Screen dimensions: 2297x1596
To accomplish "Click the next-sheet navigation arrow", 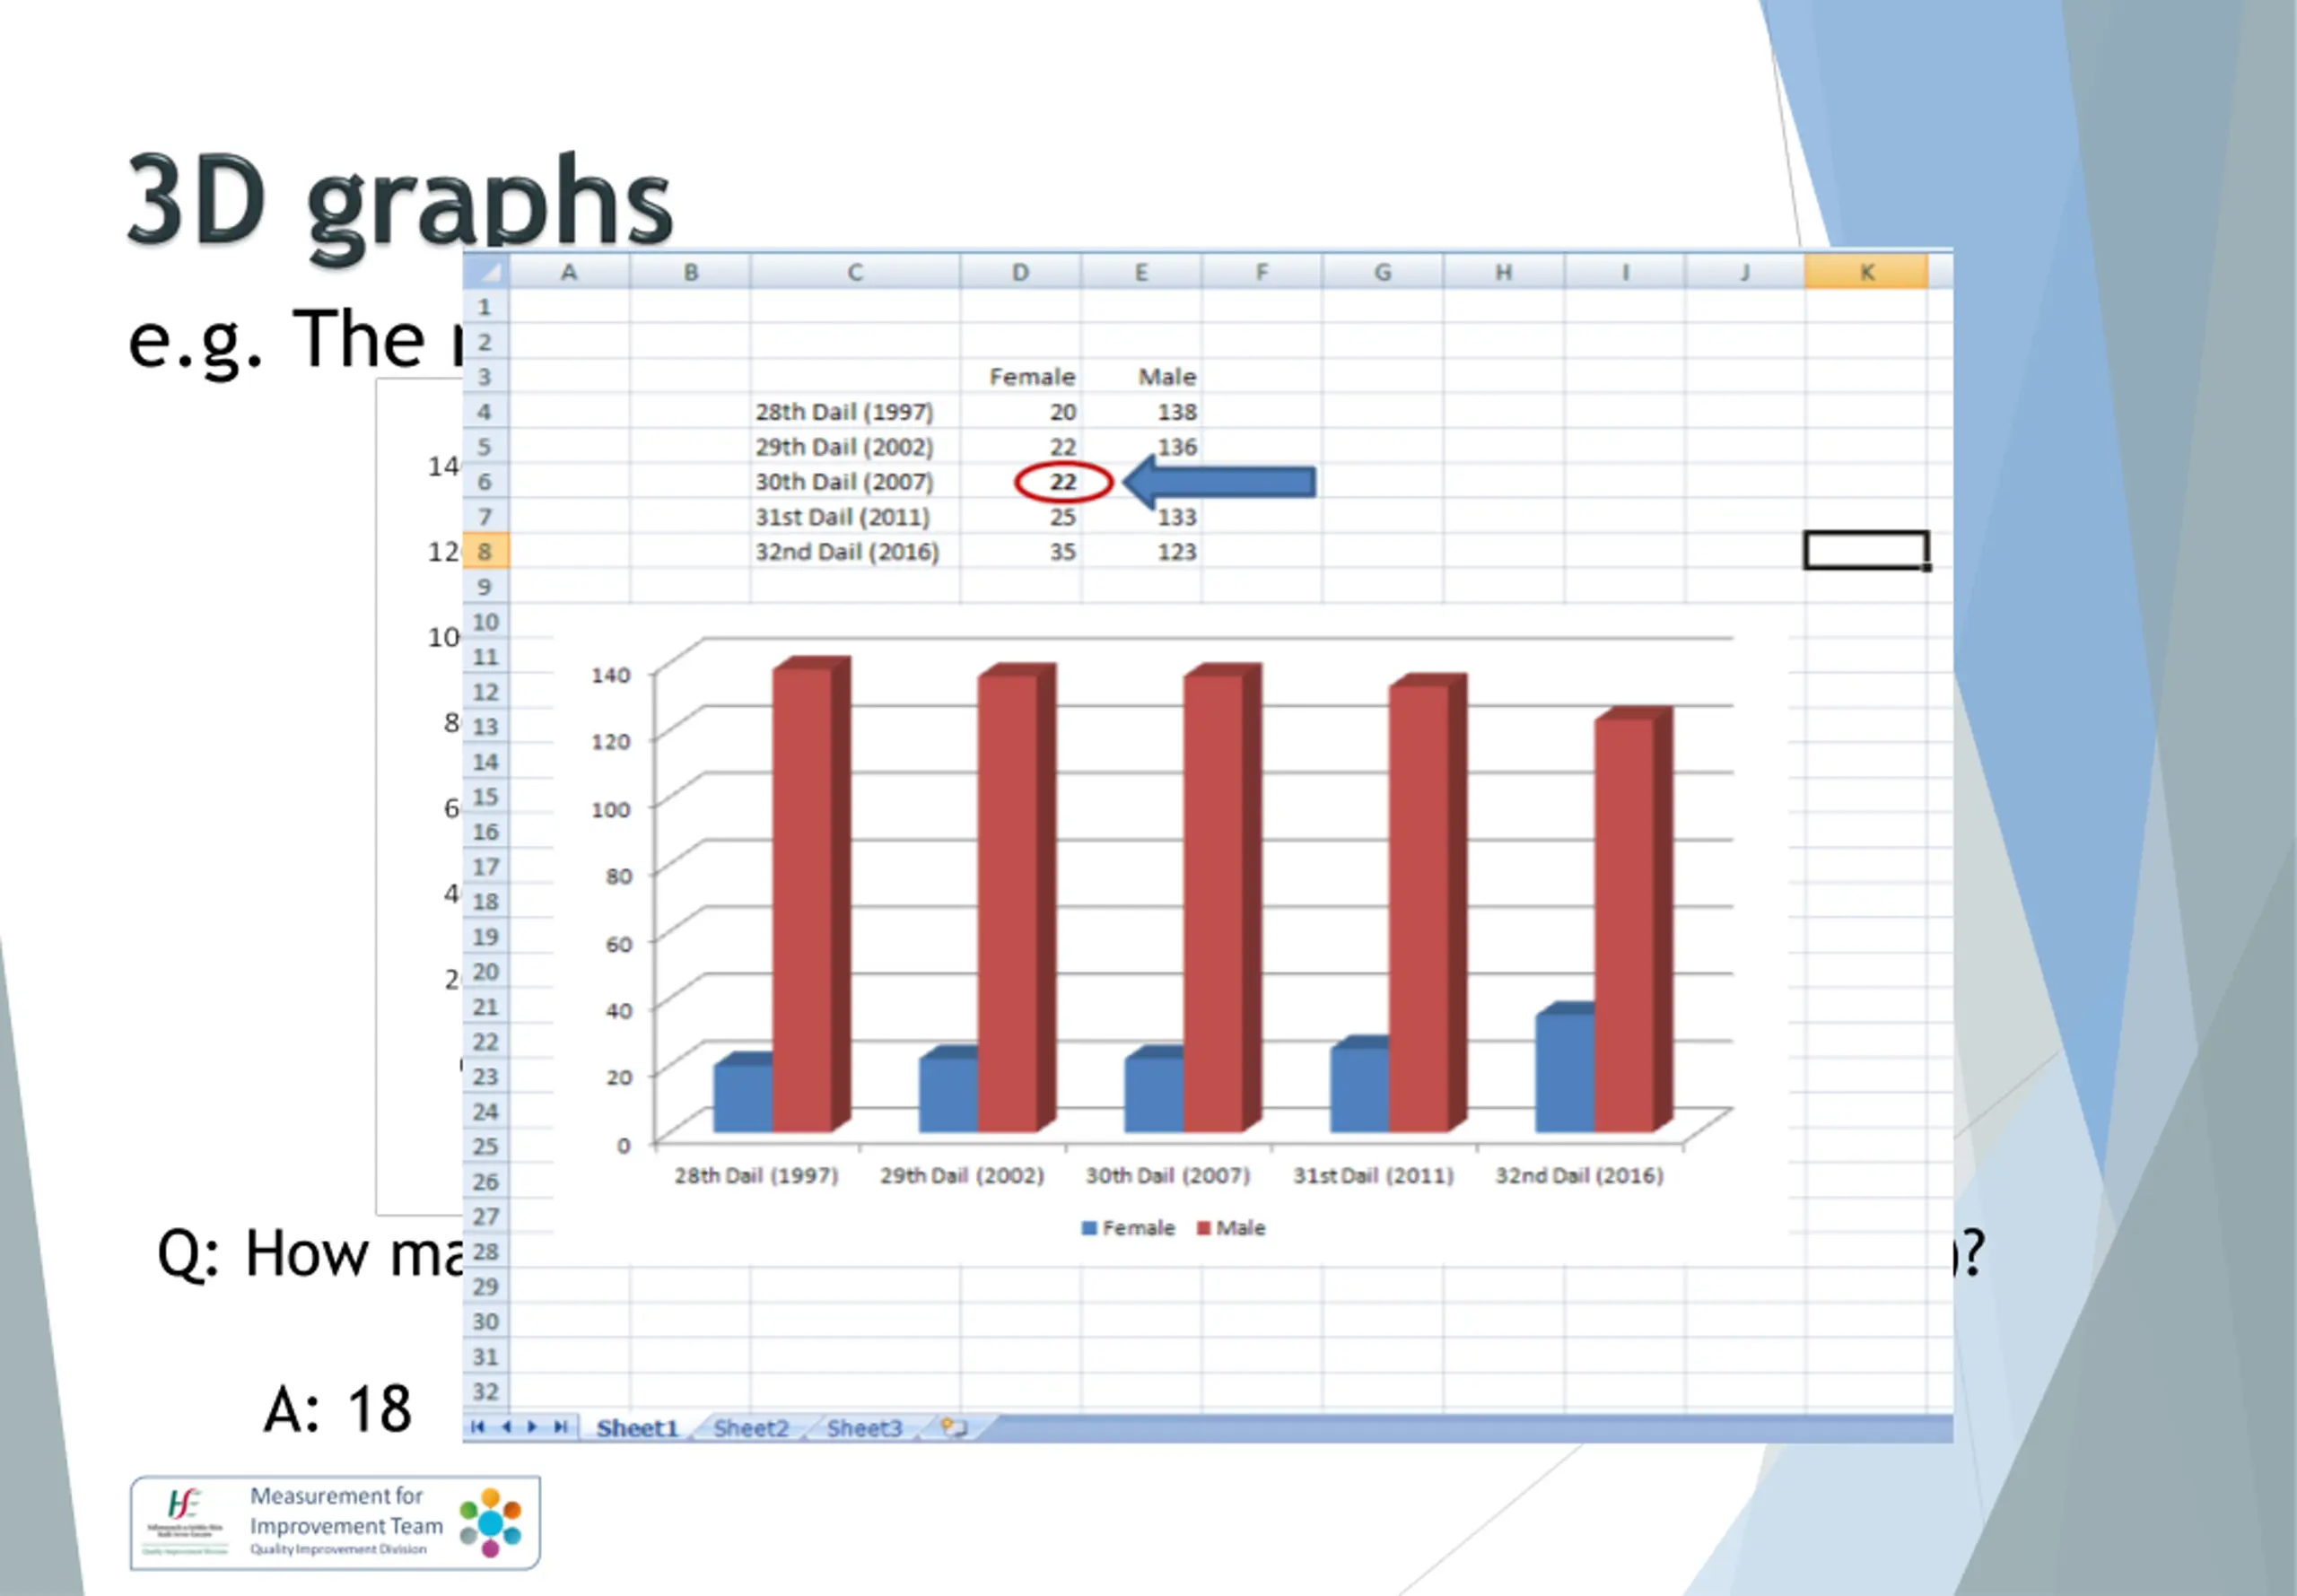I will pyautogui.click(x=533, y=1427).
